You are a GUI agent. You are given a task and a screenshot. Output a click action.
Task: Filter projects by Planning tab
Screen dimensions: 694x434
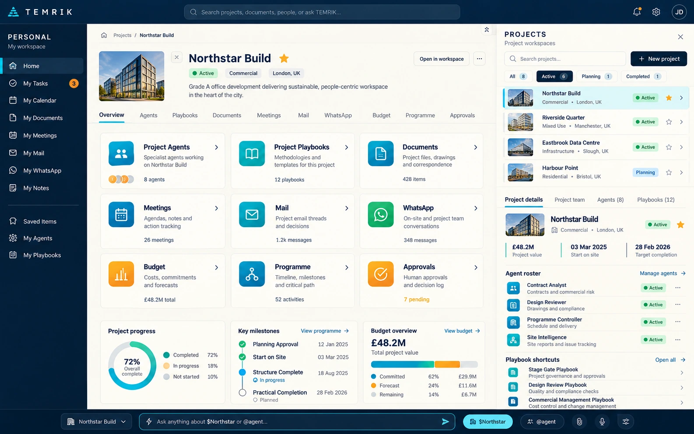pyautogui.click(x=596, y=77)
